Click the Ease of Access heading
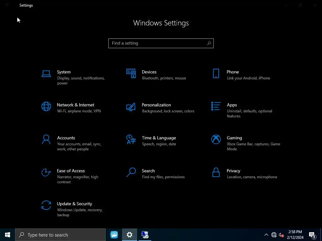Viewport: 322px width, 241px height. point(71,171)
